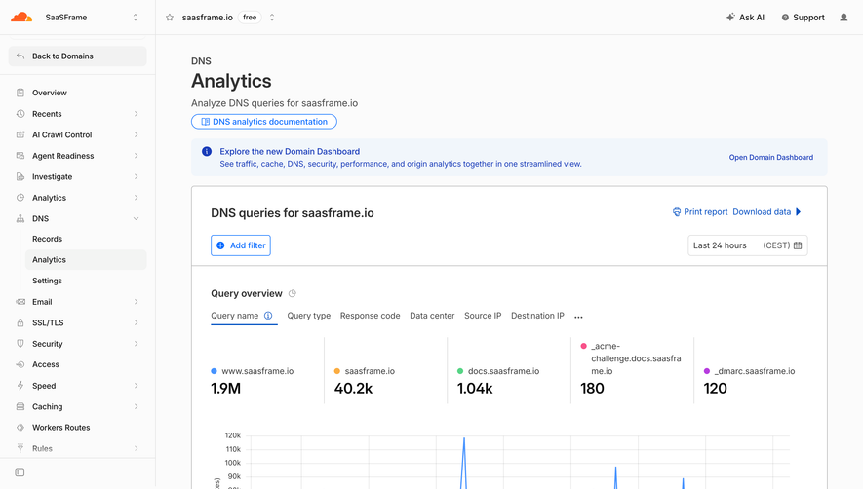Click the info icon in Domain Dashboard banner

[x=207, y=151]
